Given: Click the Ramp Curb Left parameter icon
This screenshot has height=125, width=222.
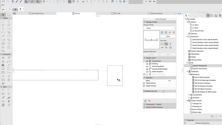Looking at the screenshot, I should [x=163, y=91].
